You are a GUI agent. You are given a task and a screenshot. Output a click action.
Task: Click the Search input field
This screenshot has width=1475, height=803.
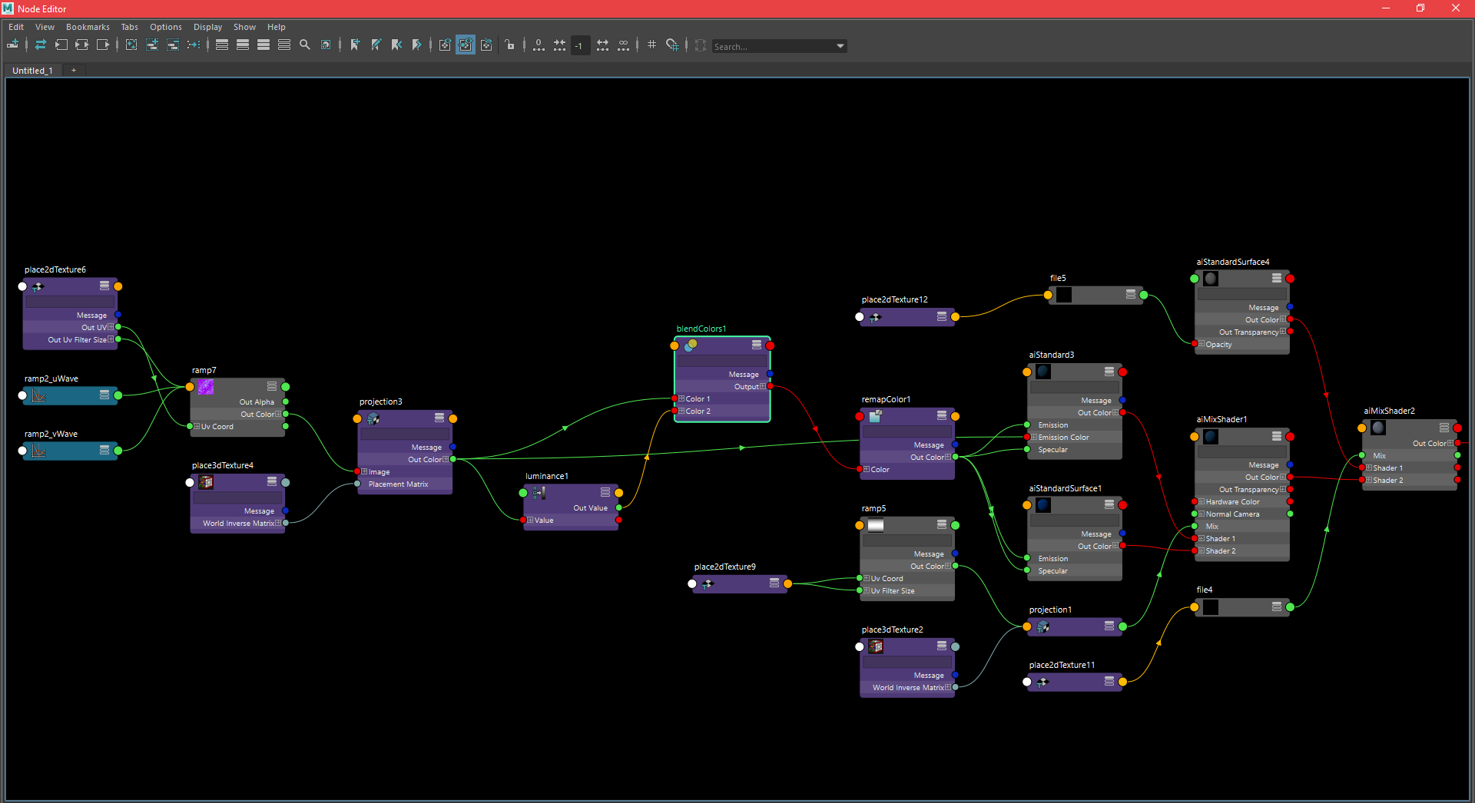pyautogui.click(x=772, y=46)
